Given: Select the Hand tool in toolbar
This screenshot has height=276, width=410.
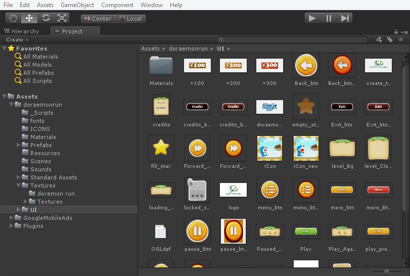Looking at the screenshot, I should (x=13, y=18).
